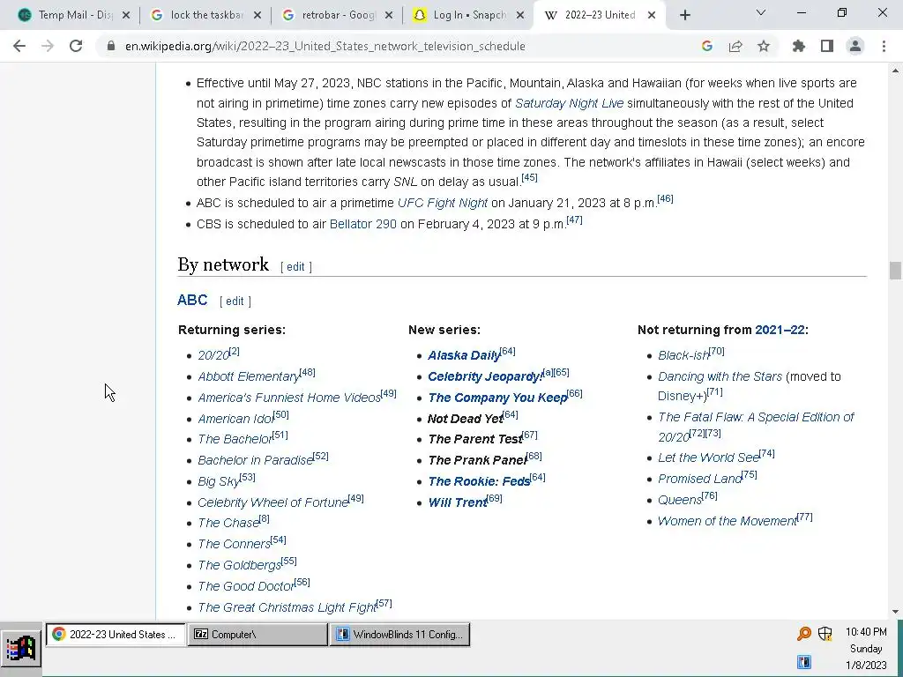Edit the By network section

click(295, 266)
